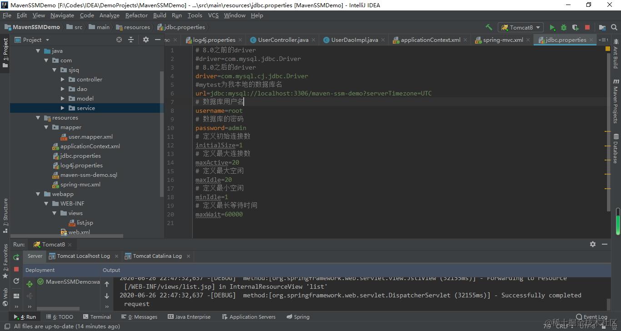Open the Event Log
The image size is (621, 331).
(591, 317)
